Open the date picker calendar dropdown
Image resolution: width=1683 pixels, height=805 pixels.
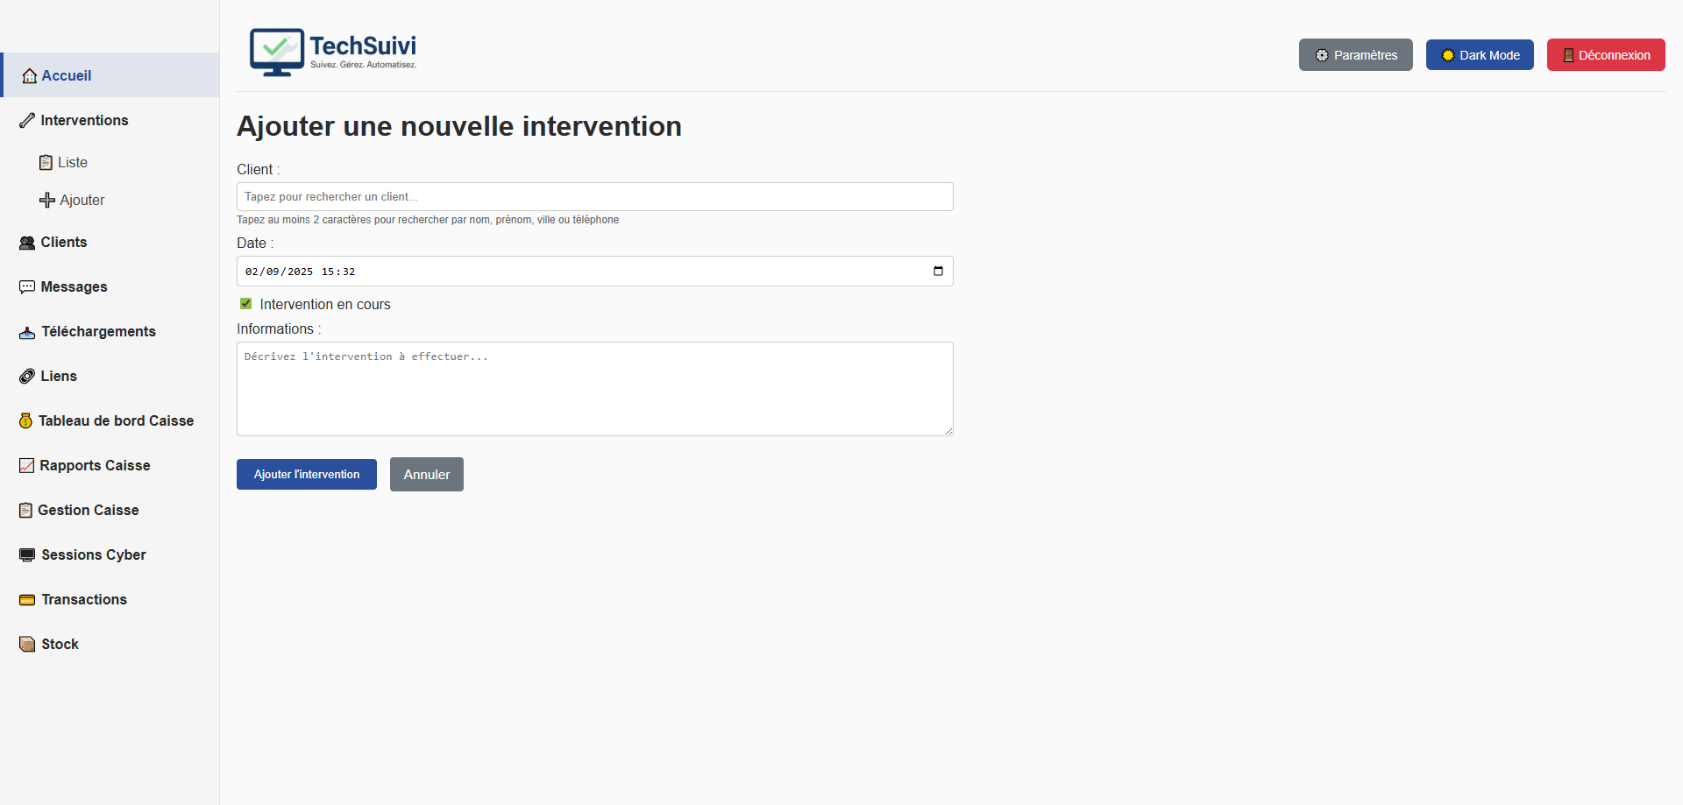point(938,271)
